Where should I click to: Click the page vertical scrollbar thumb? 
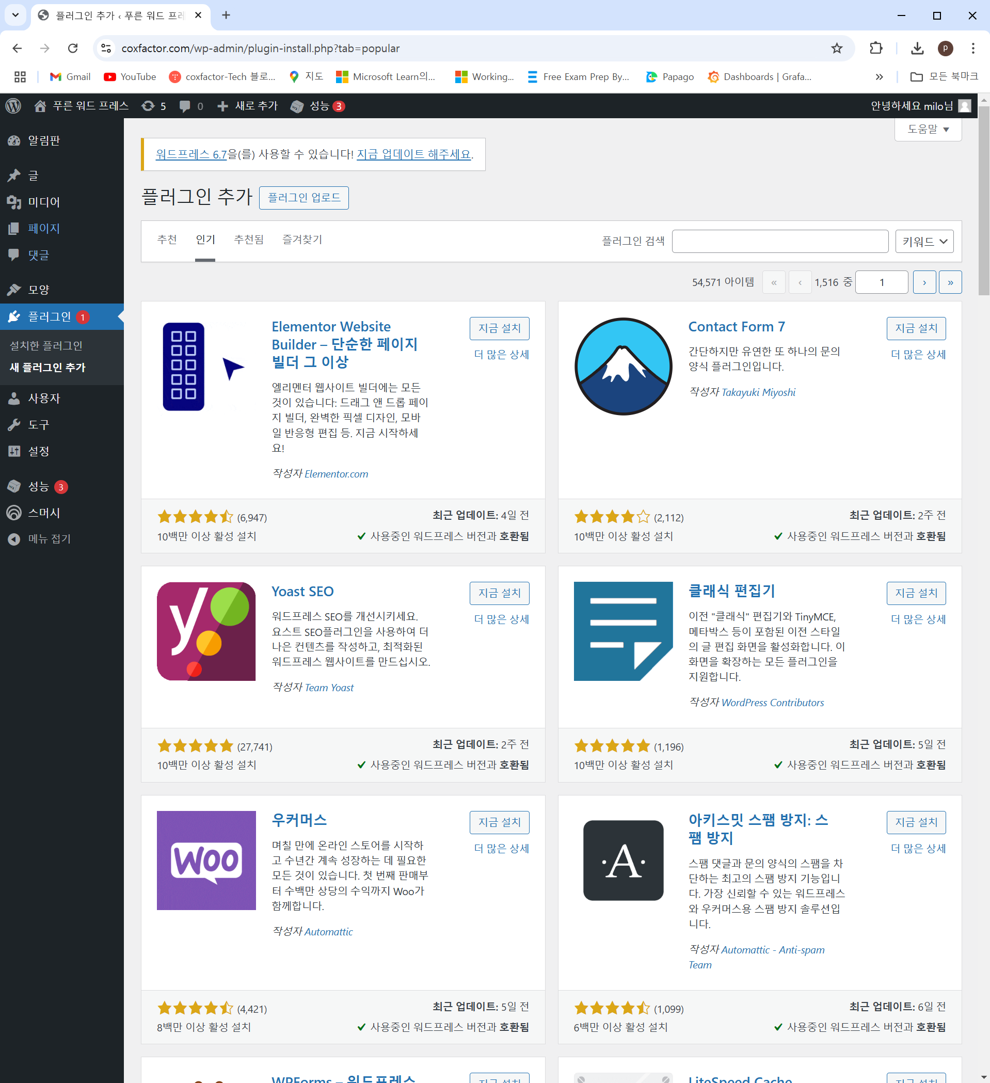[984, 200]
